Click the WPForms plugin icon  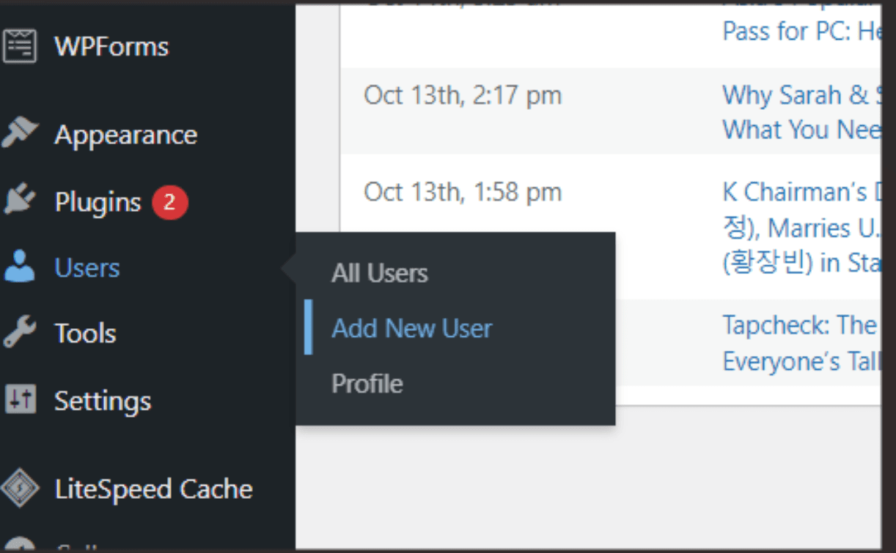22,45
